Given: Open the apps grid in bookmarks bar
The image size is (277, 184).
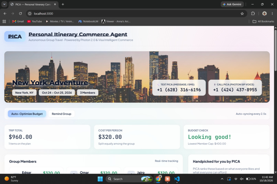Looking at the screenshot, I should pyautogui.click(x=4, y=22).
